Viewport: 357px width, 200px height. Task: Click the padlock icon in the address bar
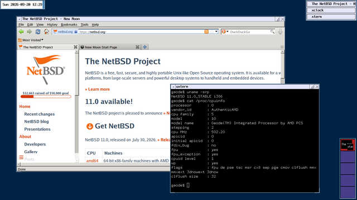pyautogui.click(x=76, y=32)
